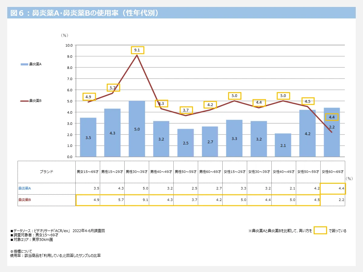
Task: Click the boxed 3.7 line data label
Action: 186,110
